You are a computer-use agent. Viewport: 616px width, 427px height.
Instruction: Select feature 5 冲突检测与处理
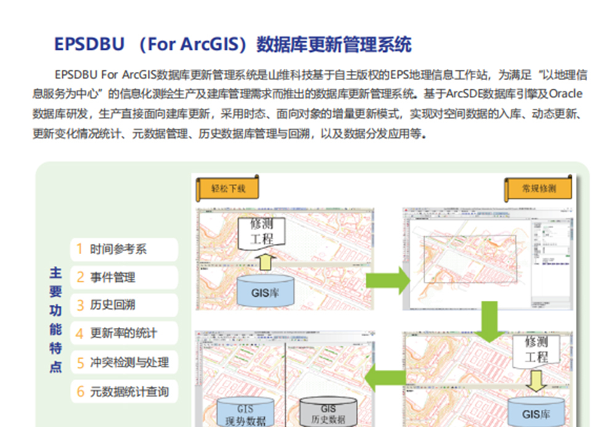124,362
